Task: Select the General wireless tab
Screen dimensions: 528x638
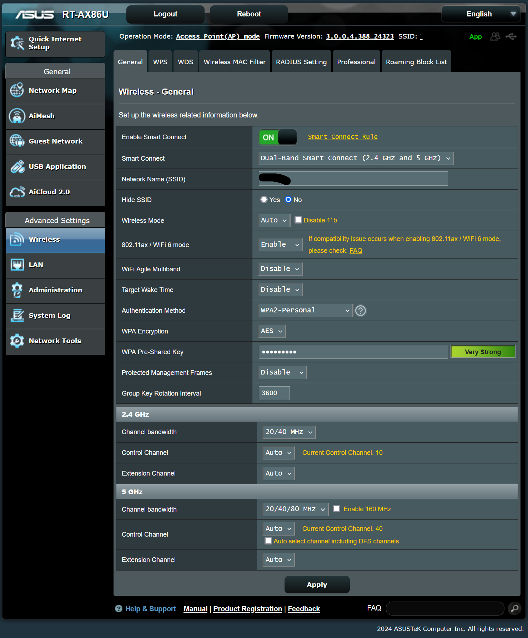Action: pyautogui.click(x=130, y=61)
